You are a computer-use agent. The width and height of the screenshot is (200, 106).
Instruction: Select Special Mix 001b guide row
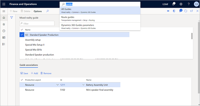click(74, 50)
